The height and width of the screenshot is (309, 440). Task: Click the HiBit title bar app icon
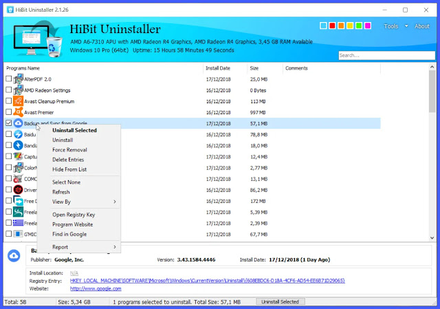tap(10, 10)
